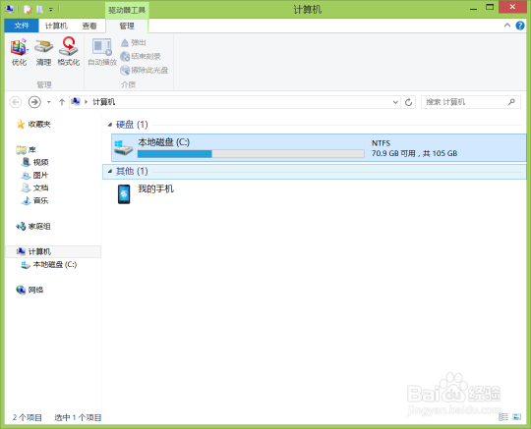Click Erase this disc (擦除此光盘) item

pyautogui.click(x=144, y=70)
